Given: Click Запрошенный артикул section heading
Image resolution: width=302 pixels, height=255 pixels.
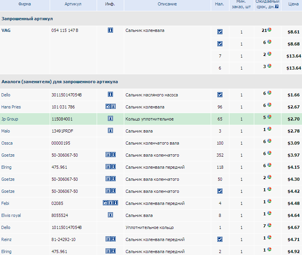Looking at the screenshot, I should [27, 19].
